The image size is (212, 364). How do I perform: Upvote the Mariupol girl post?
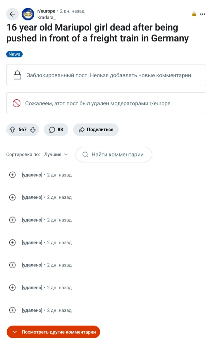coord(13,130)
